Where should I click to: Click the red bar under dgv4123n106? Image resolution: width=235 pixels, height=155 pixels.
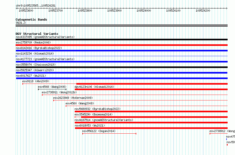[x=151, y=89]
